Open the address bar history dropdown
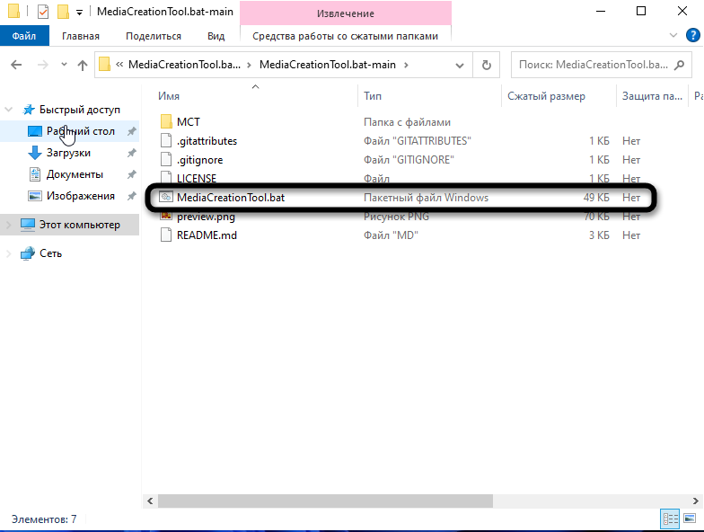Image resolution: width=704 pixels, height=532 pixels. 460,65
